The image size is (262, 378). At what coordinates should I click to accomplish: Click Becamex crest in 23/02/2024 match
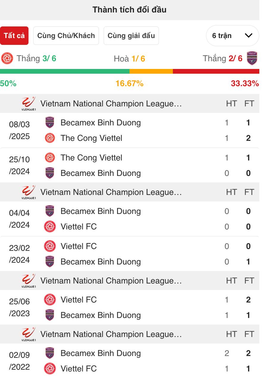point(50,262)
